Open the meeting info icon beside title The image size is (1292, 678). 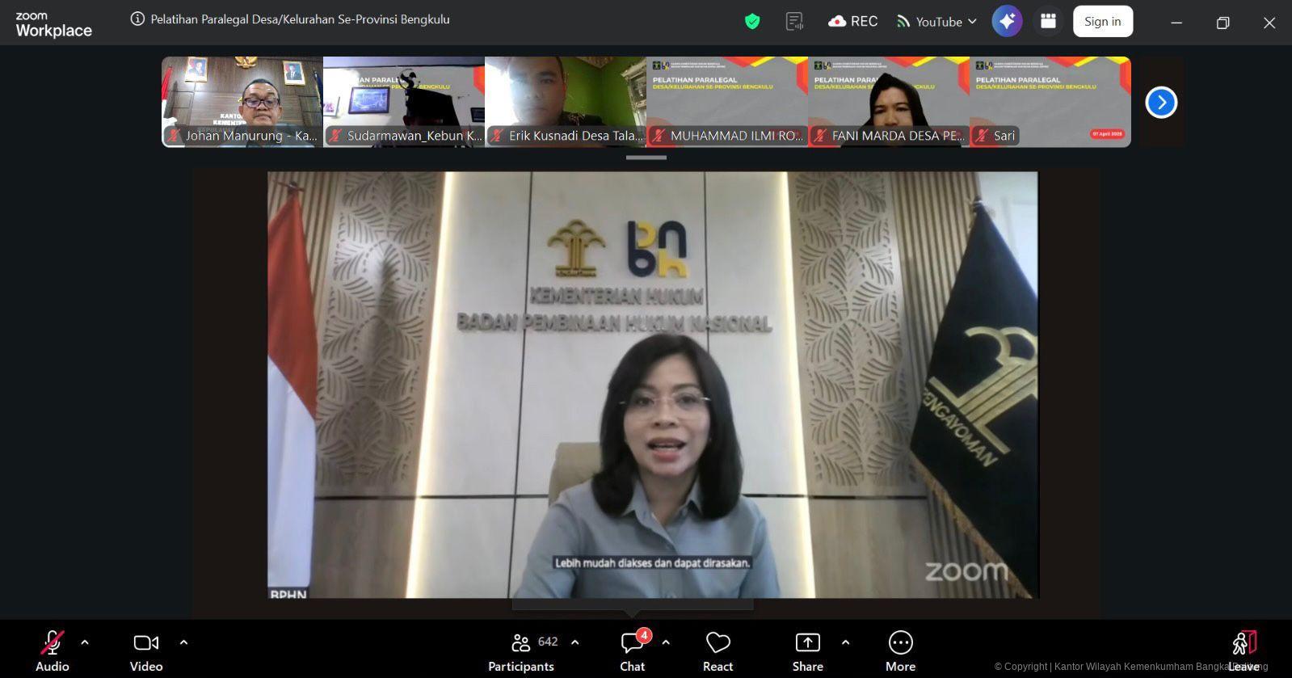pos(137,19)
